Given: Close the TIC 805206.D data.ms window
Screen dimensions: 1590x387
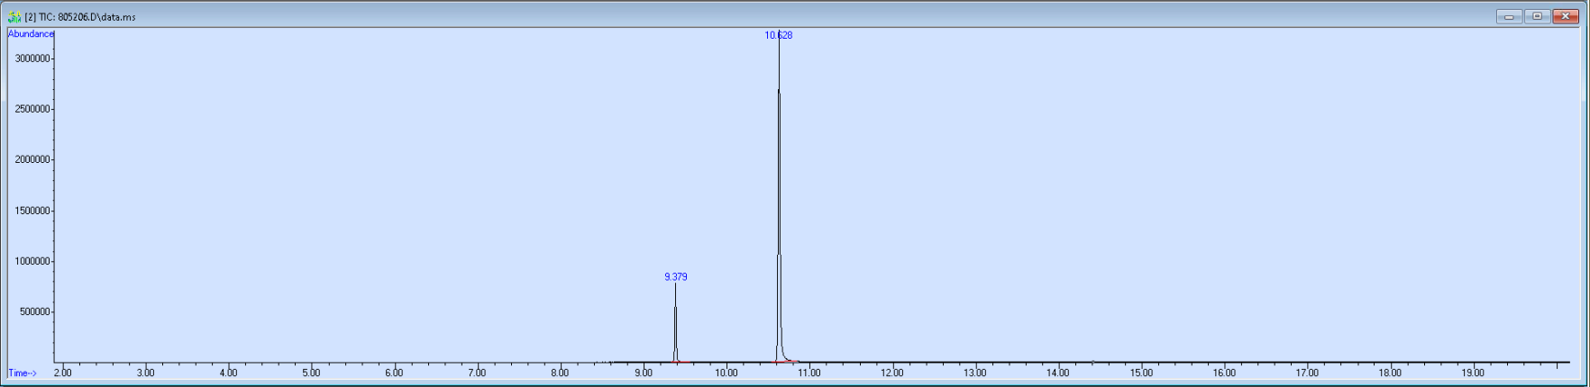Looking at the screenshot, I should pyautogui.click(x=1566, y=16).
